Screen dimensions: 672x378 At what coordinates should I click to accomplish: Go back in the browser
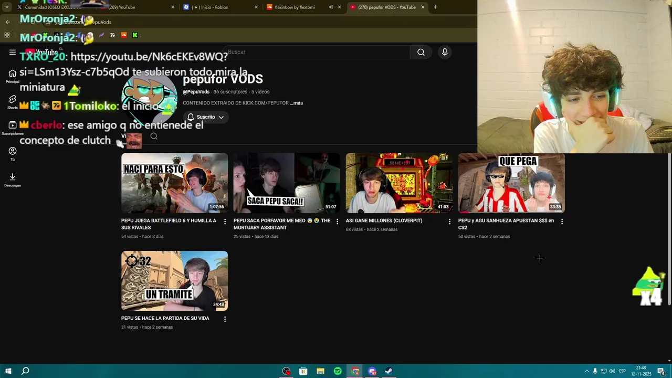(x=7, y=22)
